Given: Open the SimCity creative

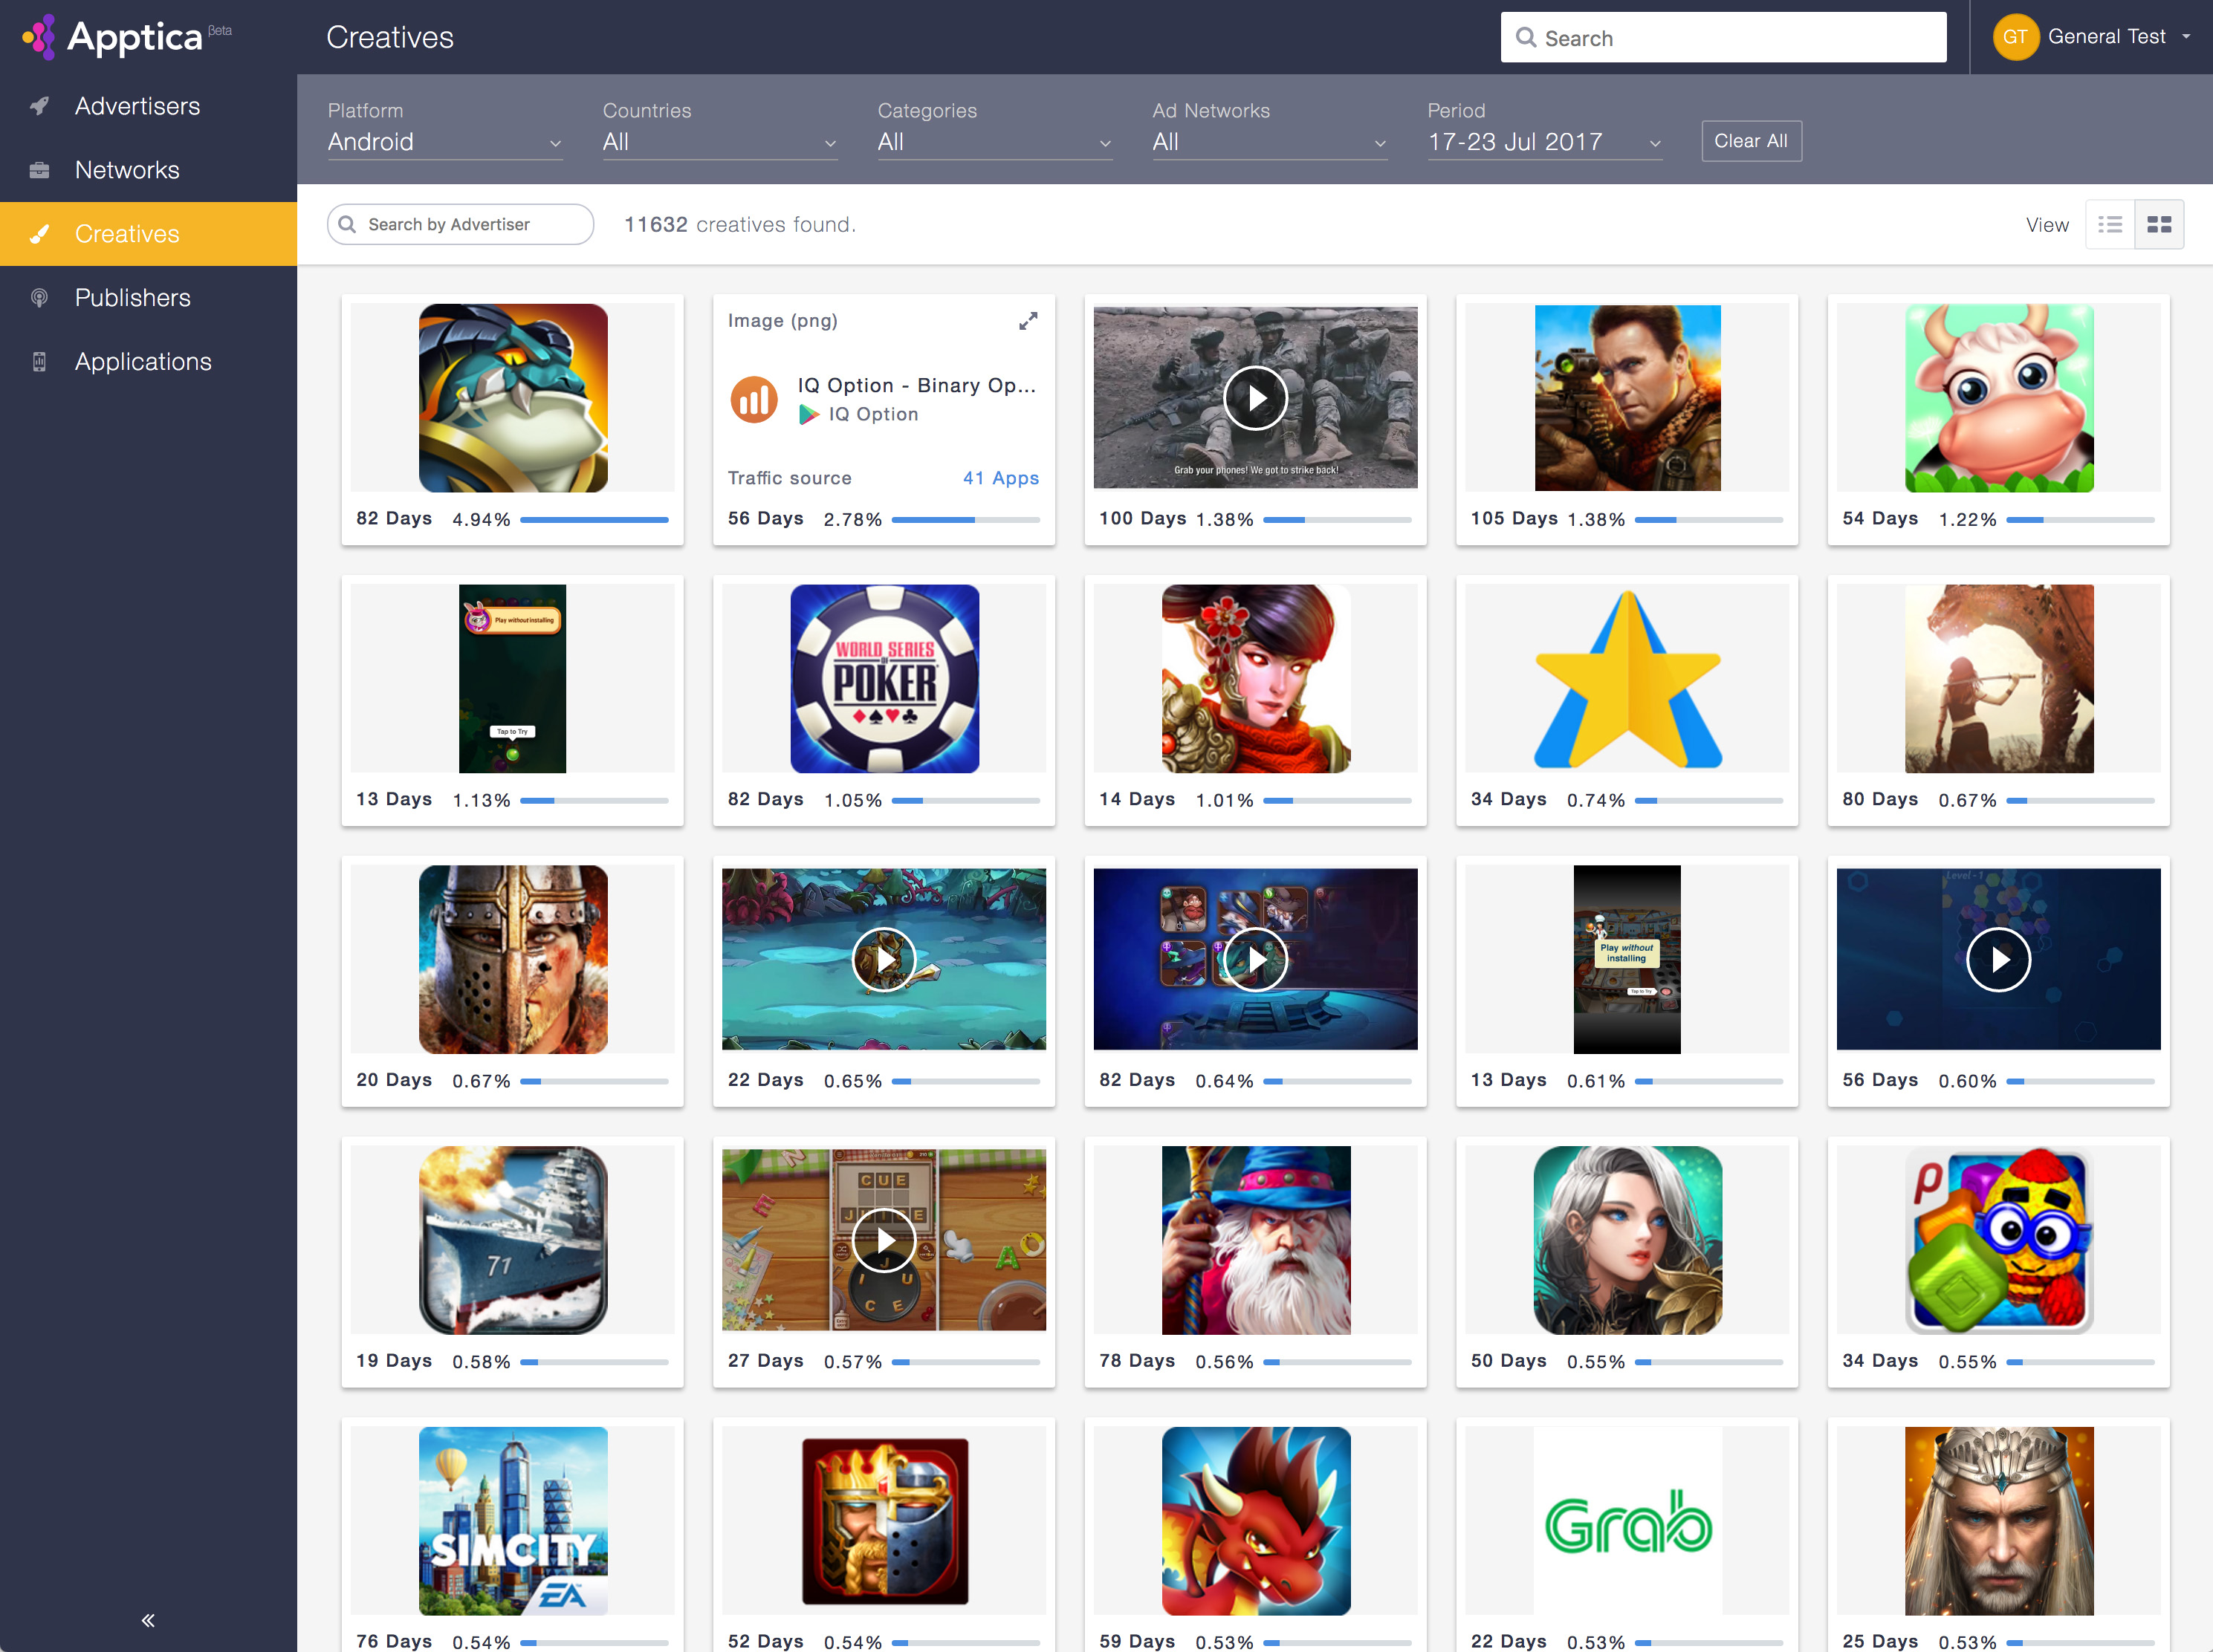Looking at the screenshot, I should (512, 1521).
